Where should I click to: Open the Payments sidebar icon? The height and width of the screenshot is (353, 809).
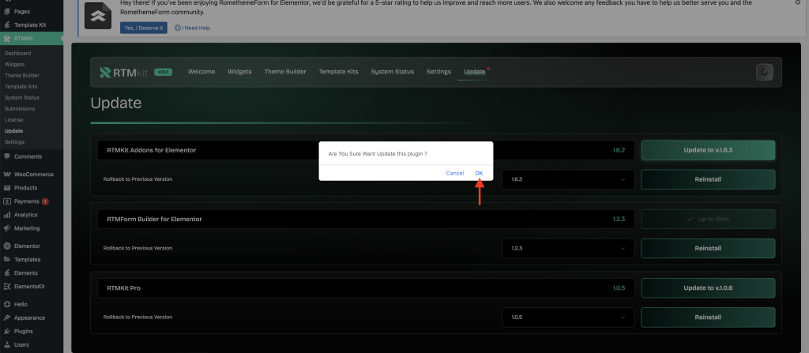point(6,201)
